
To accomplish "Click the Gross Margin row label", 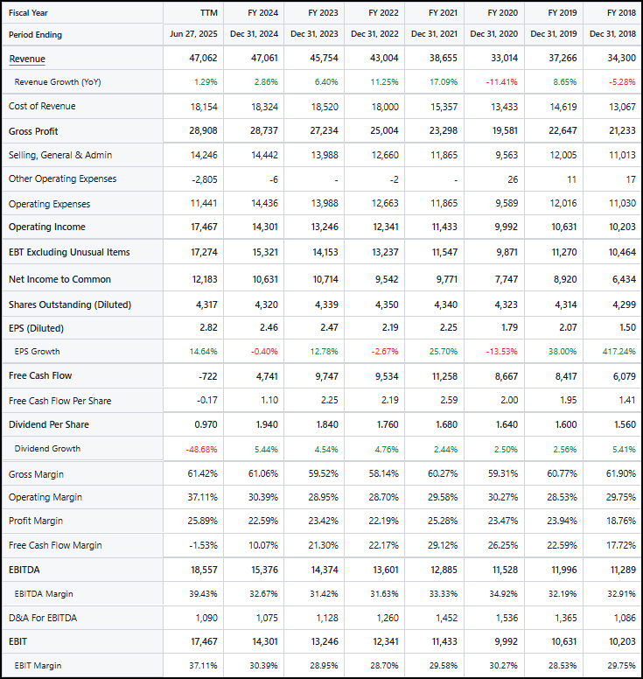I will tap(36, 474).
